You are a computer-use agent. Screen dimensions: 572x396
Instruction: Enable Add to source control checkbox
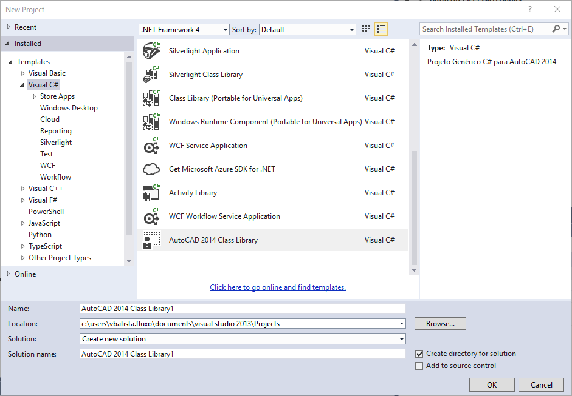pos(419,366)
